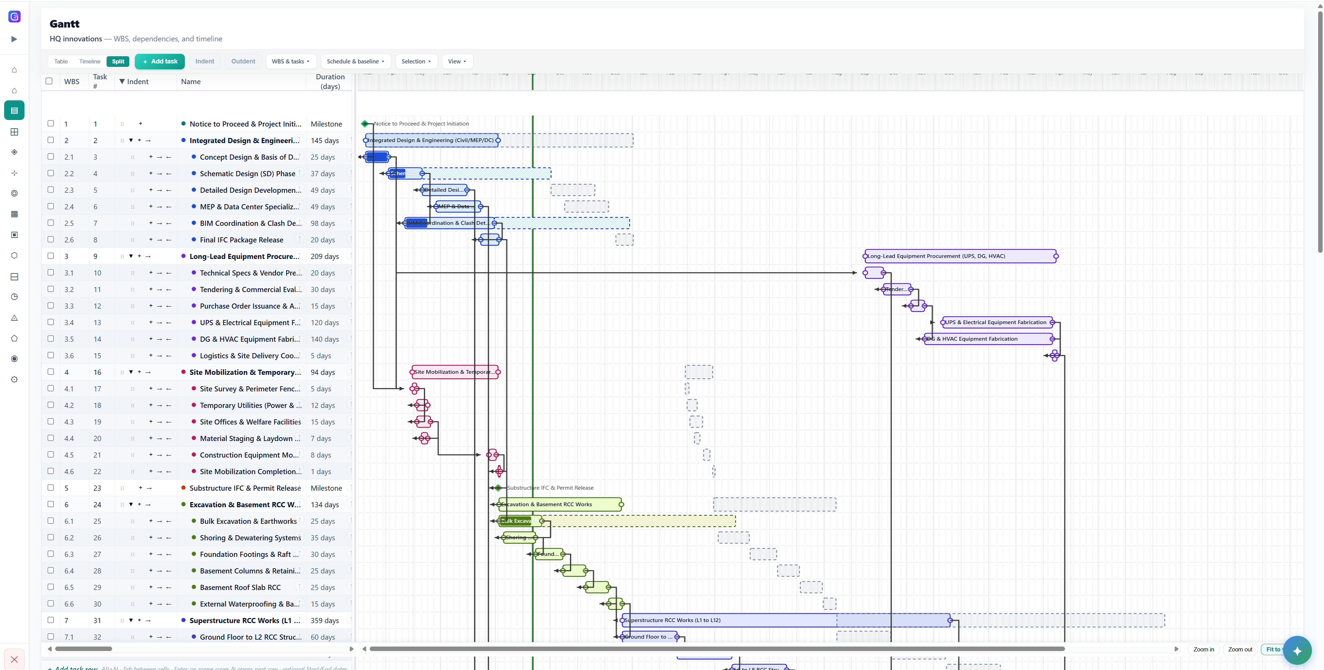The image size is (1324, 670).
Task: Click the Indent column header triangle
Action: [x=122, y=82]
